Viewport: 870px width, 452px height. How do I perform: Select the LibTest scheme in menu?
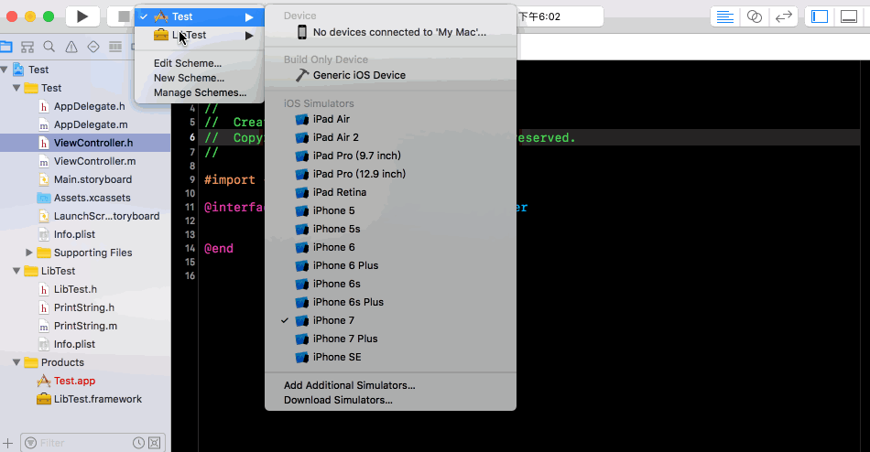pyautogui.click(x=200, y=35)
